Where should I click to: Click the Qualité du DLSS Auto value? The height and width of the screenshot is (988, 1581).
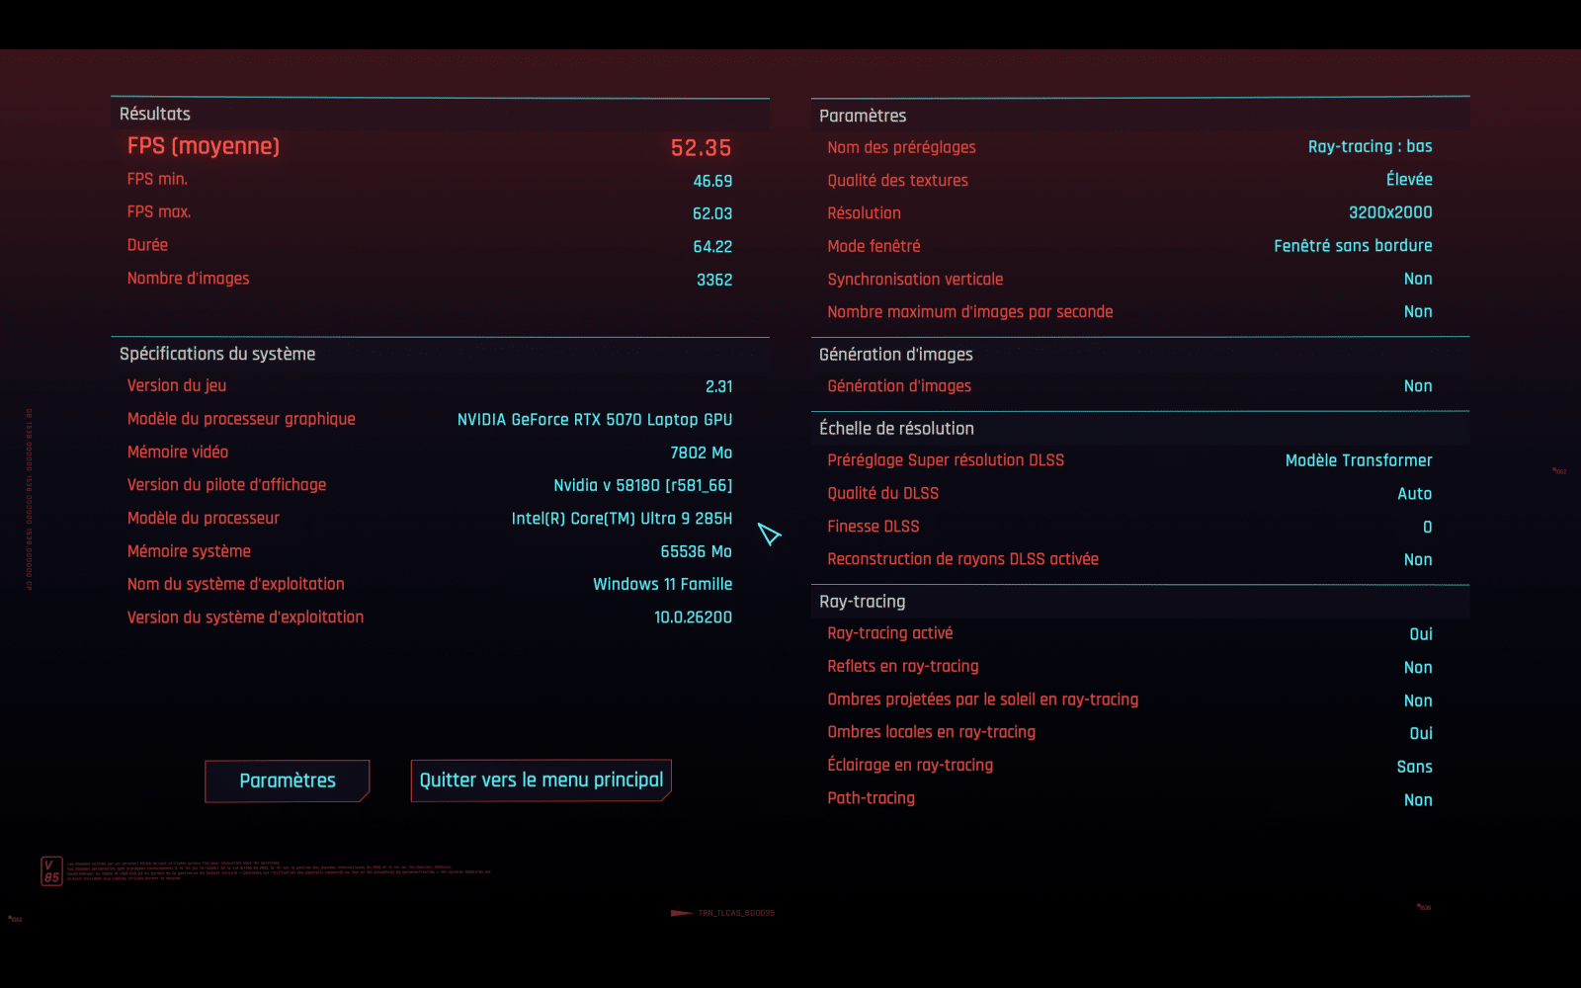coord(1414,494)
